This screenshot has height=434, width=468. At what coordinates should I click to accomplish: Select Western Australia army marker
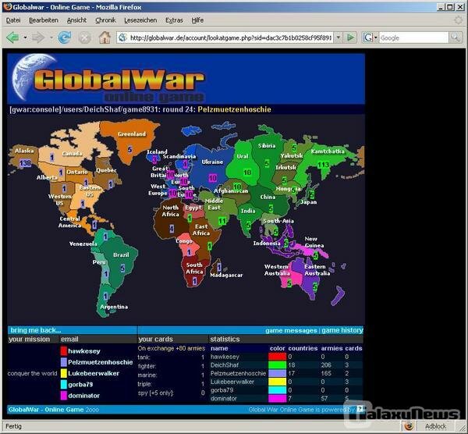[x=289, y=283]
